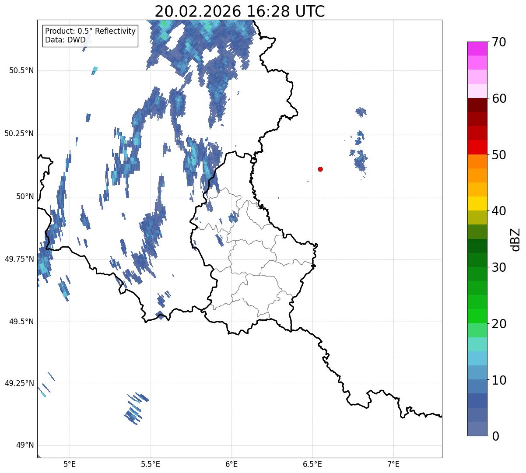Click the longitude label "5.5°E"

pyautogui.click(x=151, y=464)
